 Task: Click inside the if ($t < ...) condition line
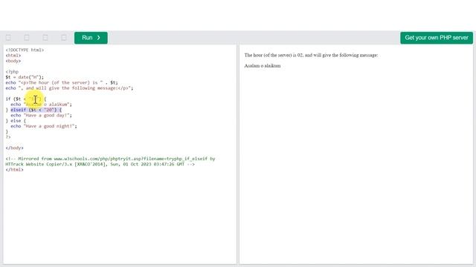[26, 99]
